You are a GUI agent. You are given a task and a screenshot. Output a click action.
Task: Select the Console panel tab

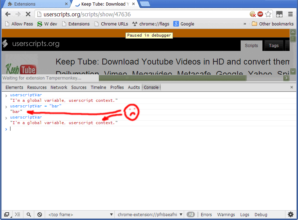pyautogui.click(x=151, y=88)
